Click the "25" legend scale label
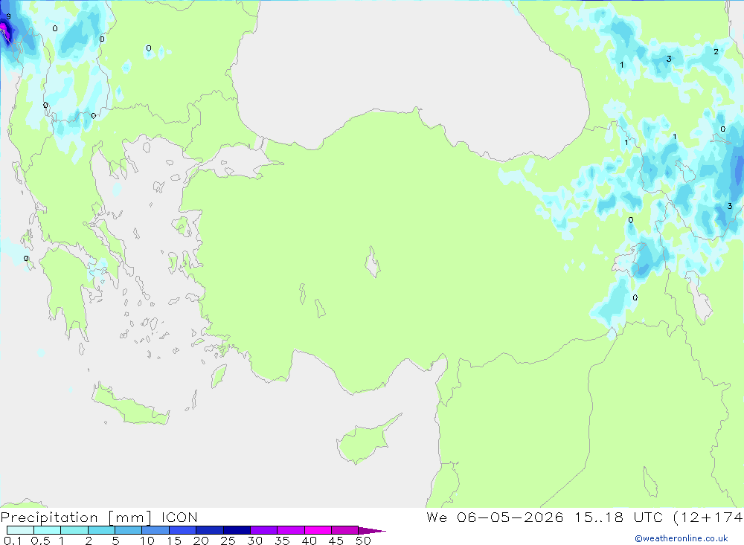 [228, 541]
